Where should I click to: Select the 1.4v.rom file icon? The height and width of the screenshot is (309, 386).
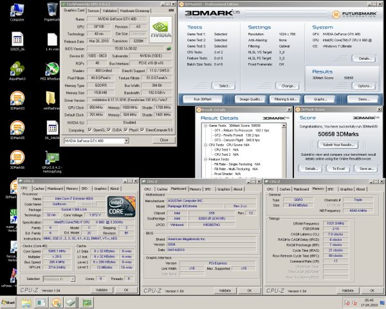point(52,41)
